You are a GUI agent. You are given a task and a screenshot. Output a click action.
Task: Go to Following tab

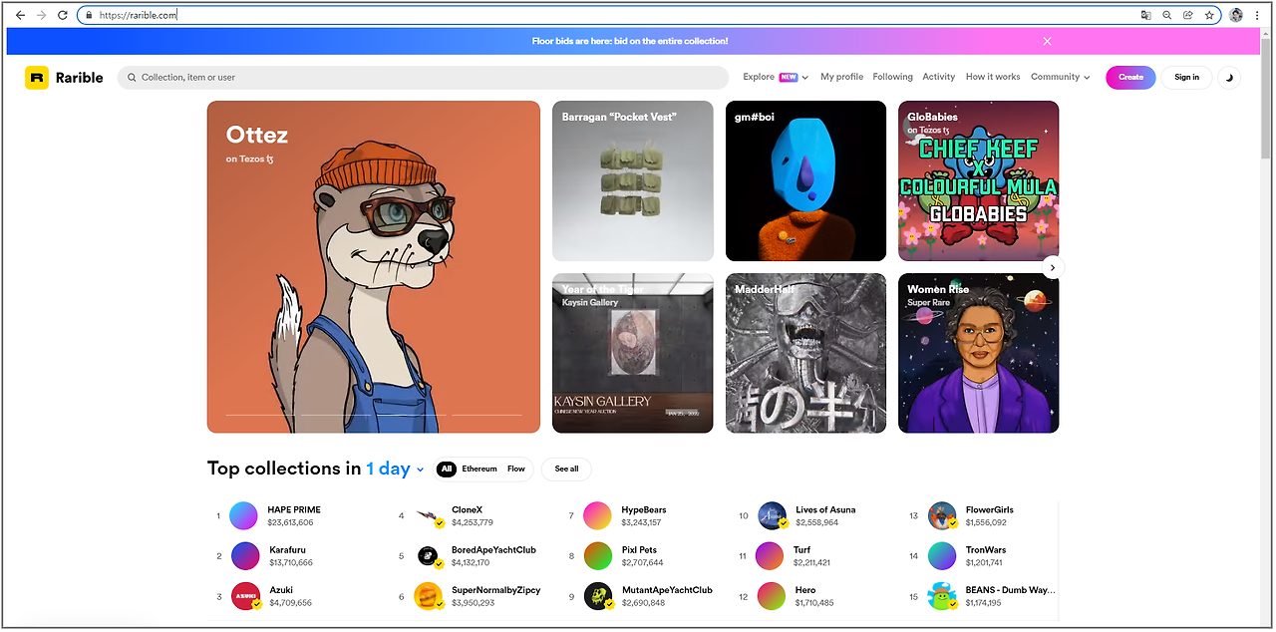(892, 77)
